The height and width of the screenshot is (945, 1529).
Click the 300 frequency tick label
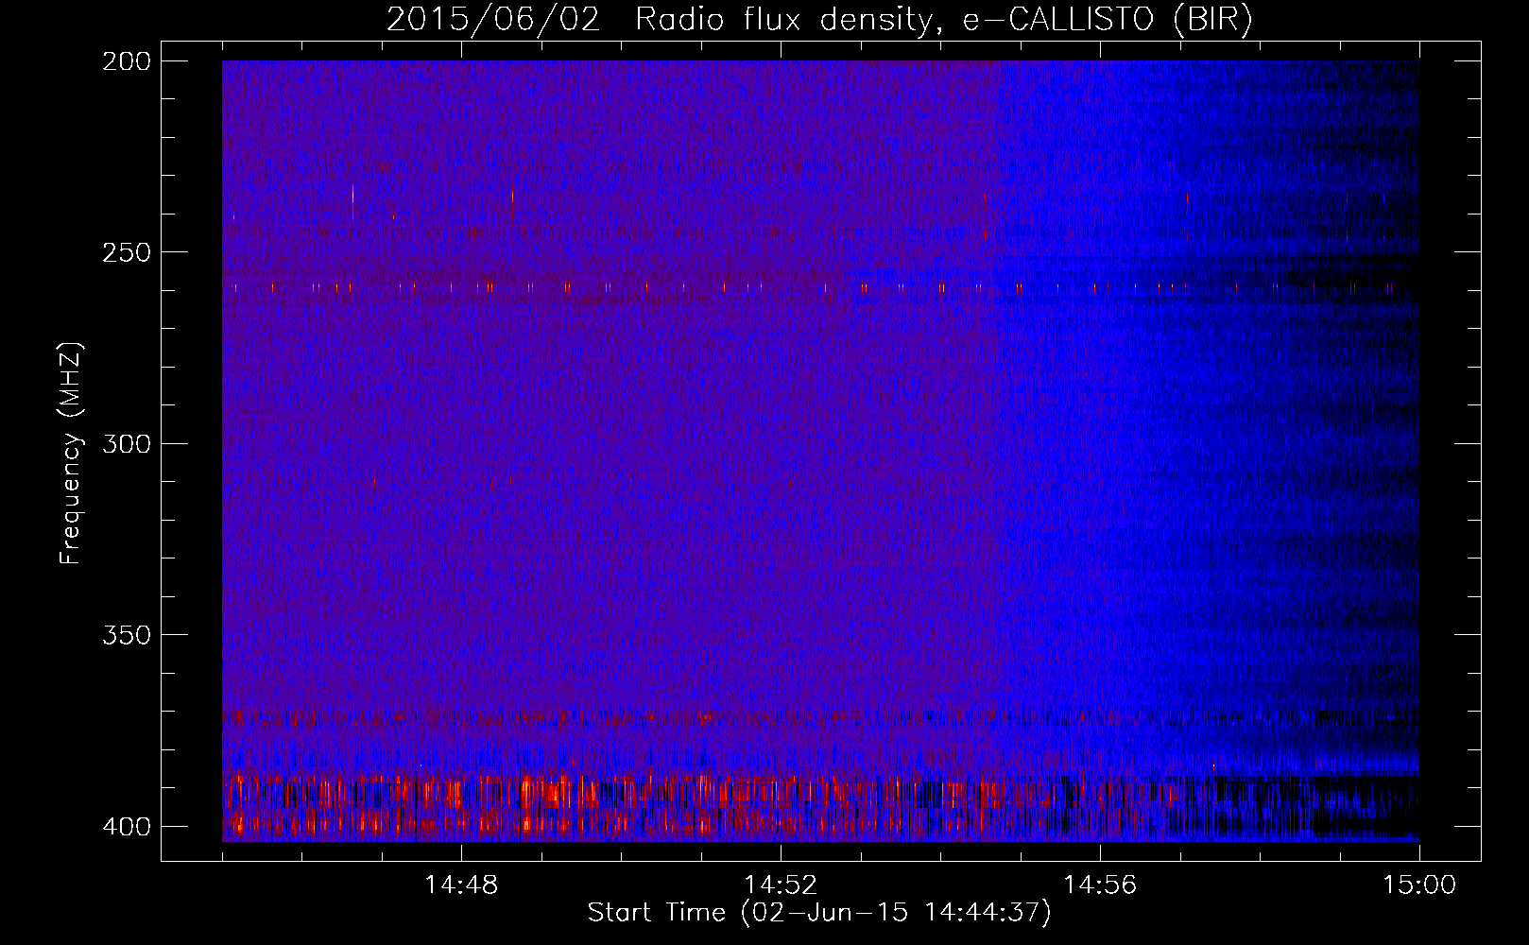coord(126,443)
